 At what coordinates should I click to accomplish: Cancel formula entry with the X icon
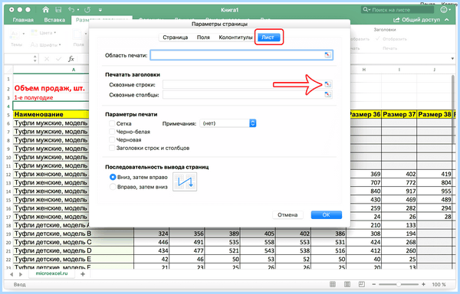point(47,59)
